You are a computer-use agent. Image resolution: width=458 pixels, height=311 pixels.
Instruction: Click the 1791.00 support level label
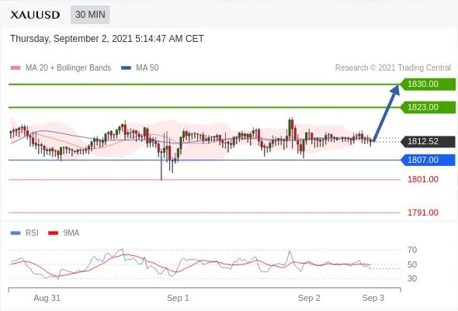[423, 213]
